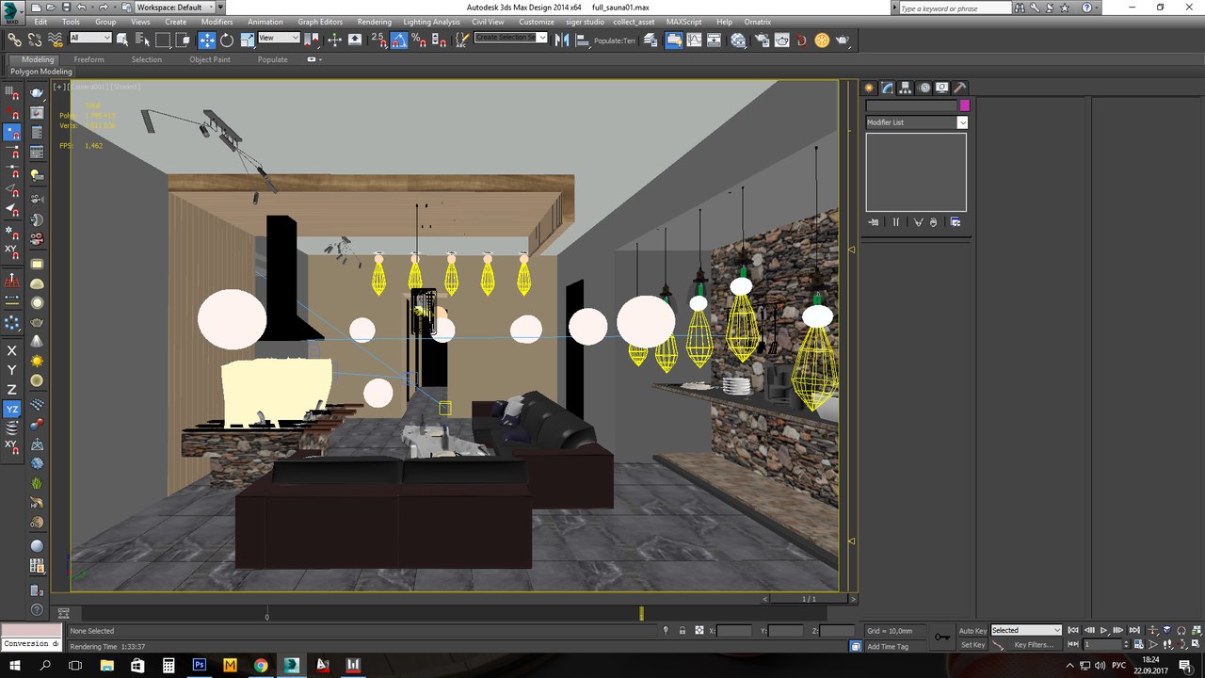Click the yellow keyframe marker on timeline

coord(641,613)
